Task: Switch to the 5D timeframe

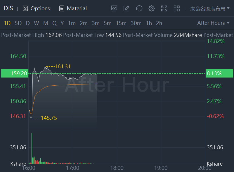Action: [18, 23]
